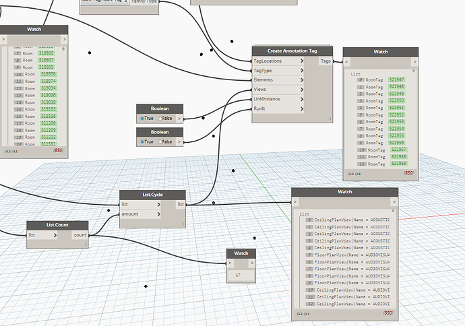
Task: Select the List.Cycle node header
Action: (x=152, y=195)
